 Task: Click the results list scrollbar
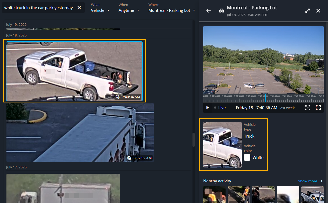(193, 140)
